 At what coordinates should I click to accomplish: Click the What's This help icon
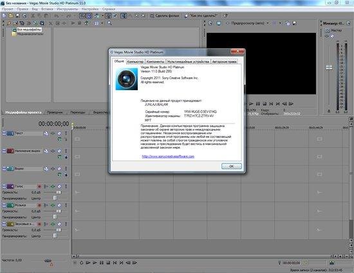click(225, 15)
